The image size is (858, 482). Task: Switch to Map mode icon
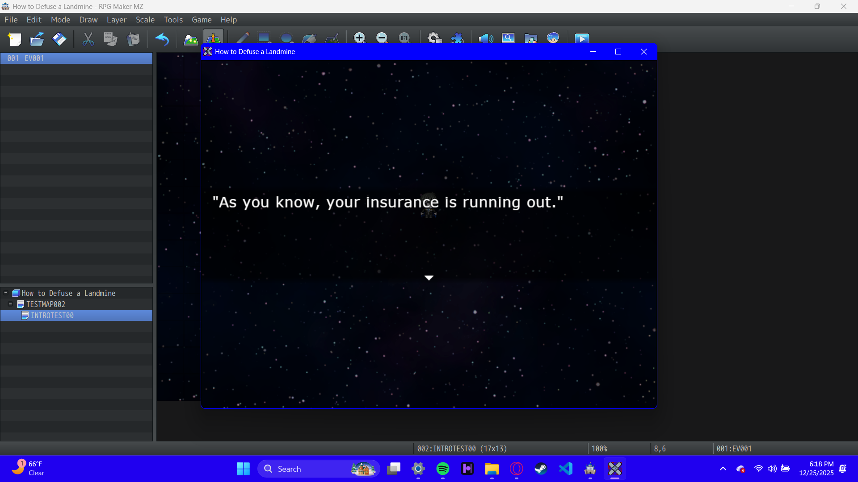[191, 39]
